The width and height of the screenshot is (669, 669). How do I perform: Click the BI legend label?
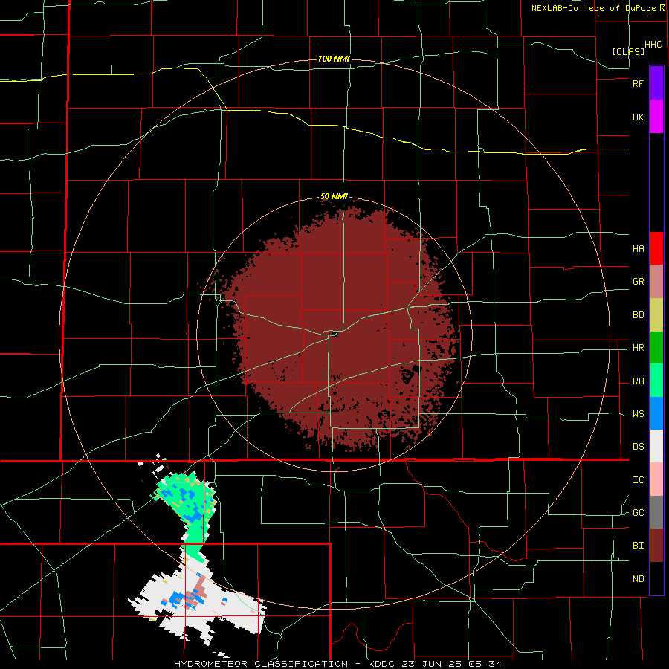click(x=638, y=546)
